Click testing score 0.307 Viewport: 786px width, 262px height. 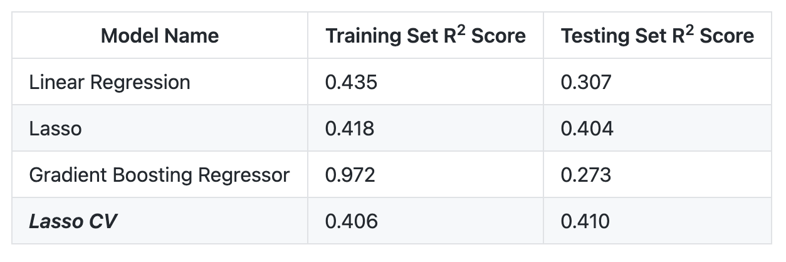coord(586,82)
